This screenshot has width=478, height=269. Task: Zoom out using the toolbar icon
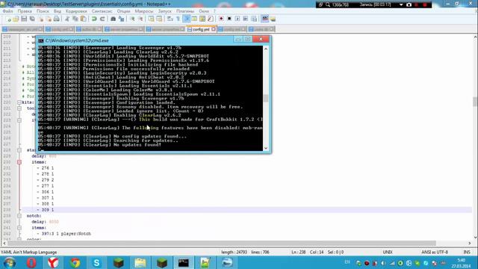tap(140, 19)
